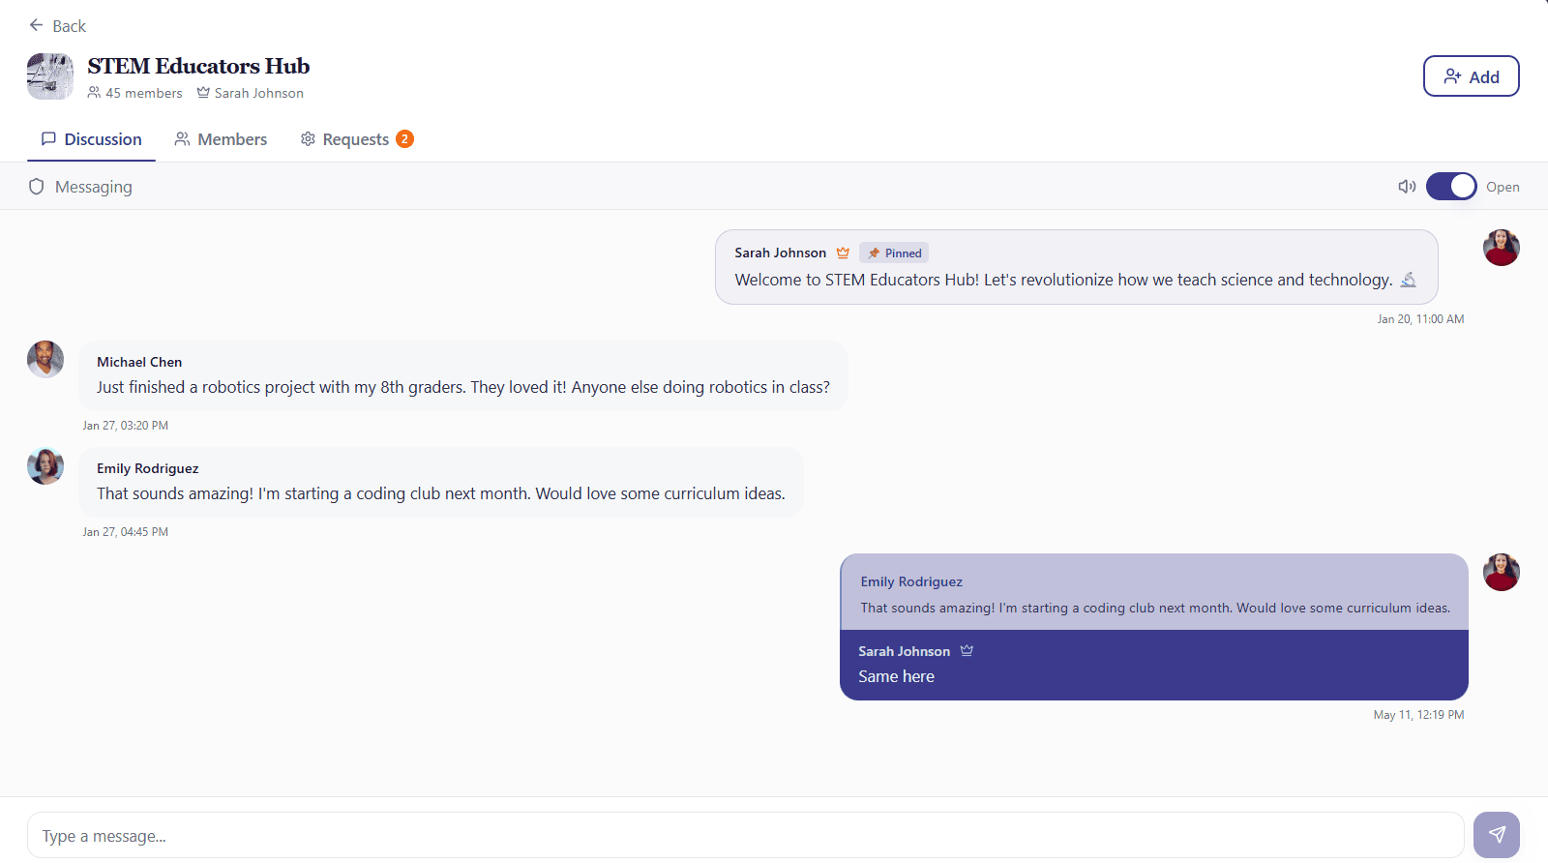Click the crown icon in 'Same here' reply
Image resolution: width=1548 pixels, height=863 pixels.
pos(967,651)
